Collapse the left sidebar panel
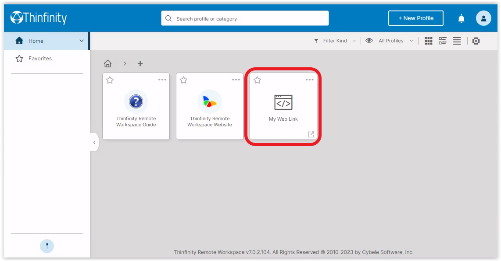Image resolution: width=501 pixels, height=261 pixels. (94, 143)
